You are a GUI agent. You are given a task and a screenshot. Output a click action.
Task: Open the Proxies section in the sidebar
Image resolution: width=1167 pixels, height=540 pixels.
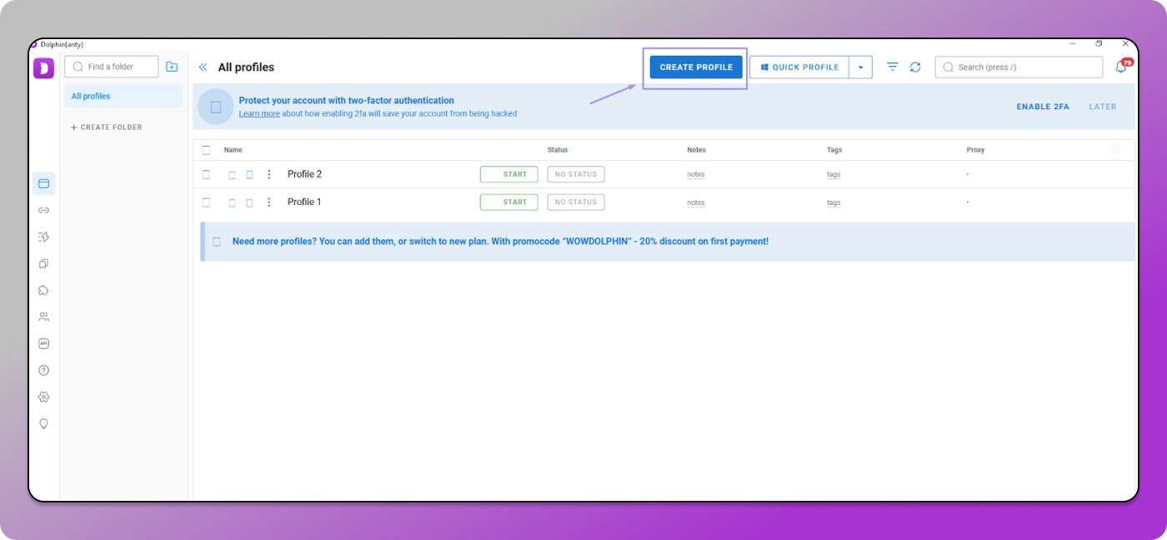[x=43, y=210]
